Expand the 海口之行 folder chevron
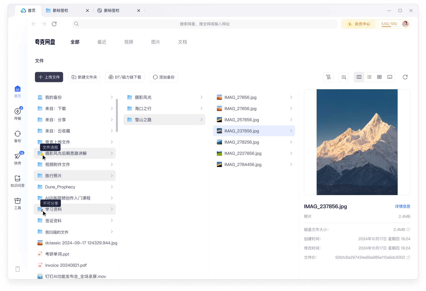426x291 pixels. (x=201, y=108)
